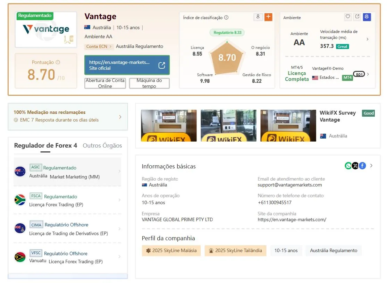The width and height of the screenshot is (387, 283).
Task: Click the VFSC Vanuatu flag icon
Action: 20,257
